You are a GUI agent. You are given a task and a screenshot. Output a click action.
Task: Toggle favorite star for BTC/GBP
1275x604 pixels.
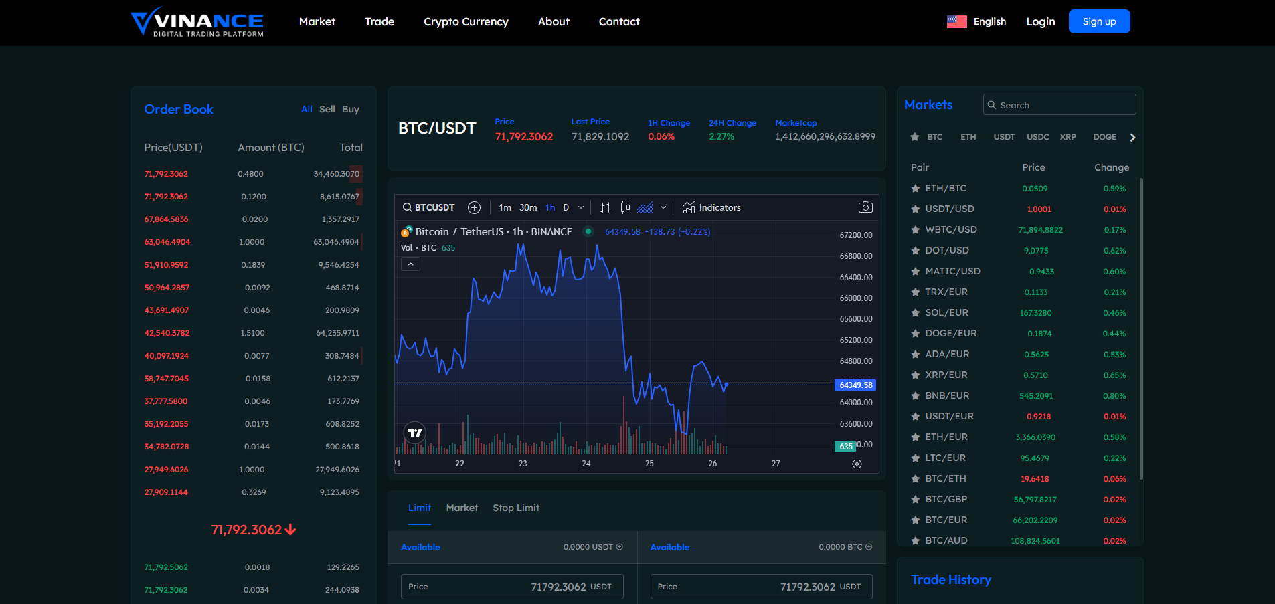(x=915, y=500)
